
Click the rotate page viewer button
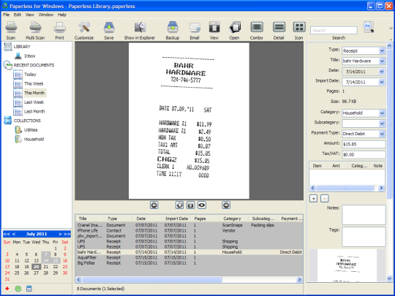coord(179,205)
